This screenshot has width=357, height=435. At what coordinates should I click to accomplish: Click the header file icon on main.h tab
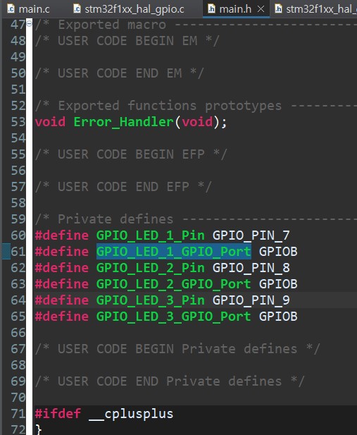pos(211,9)
